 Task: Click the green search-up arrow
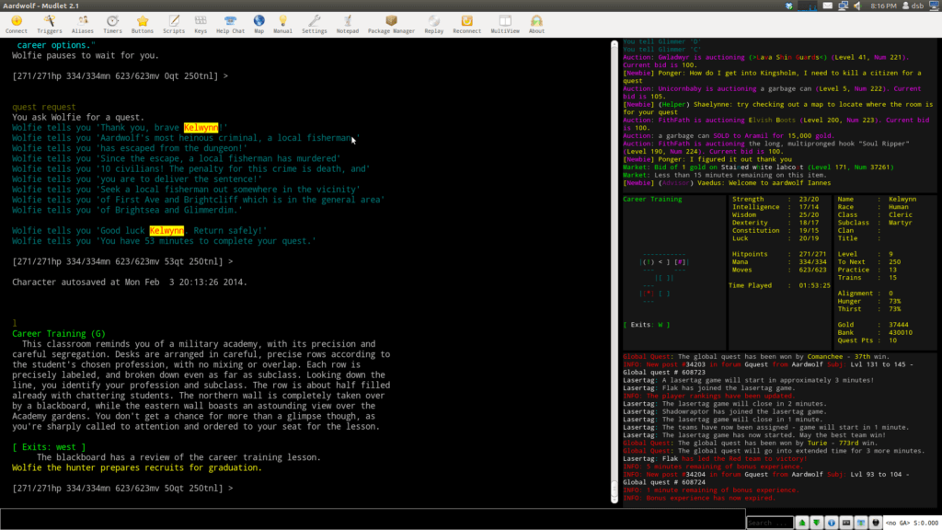point(801,522)
